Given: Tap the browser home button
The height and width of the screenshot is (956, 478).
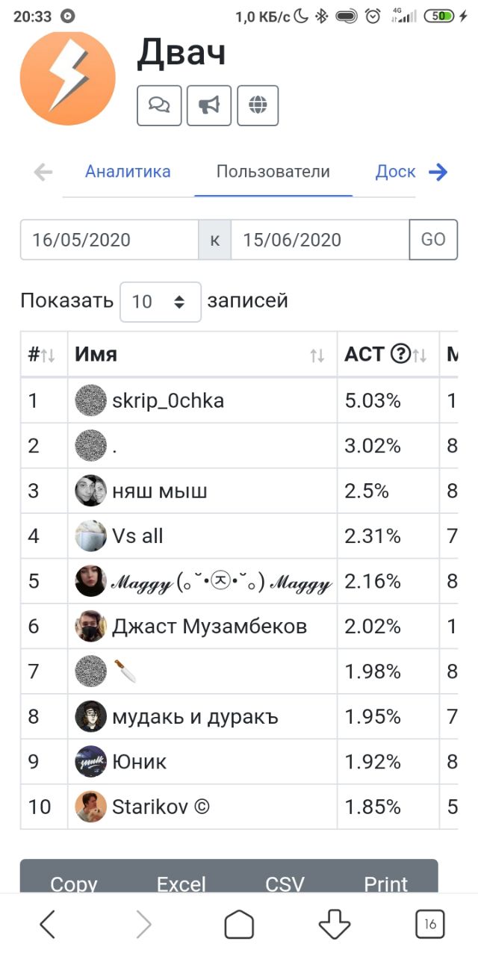Looking at the screenshot, I should coord(239,925).
